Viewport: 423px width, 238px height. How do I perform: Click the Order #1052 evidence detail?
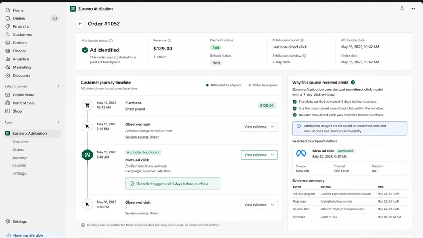pos(329,217)
